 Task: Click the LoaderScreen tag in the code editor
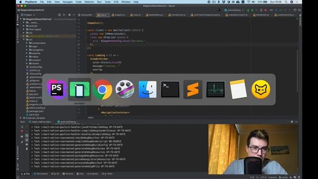pos(99,59)
